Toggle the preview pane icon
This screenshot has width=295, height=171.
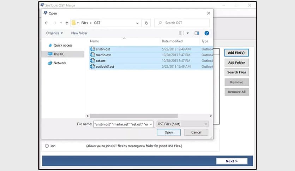(197, 33)
